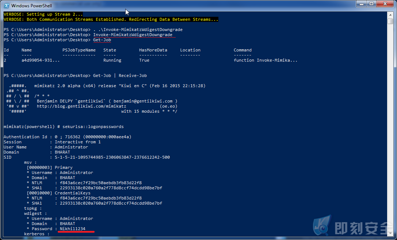Image resolution: width=397 pixels, height=240 pixels.
Task: Click the 'kerberos :' label
Action: tap(37, 234)
